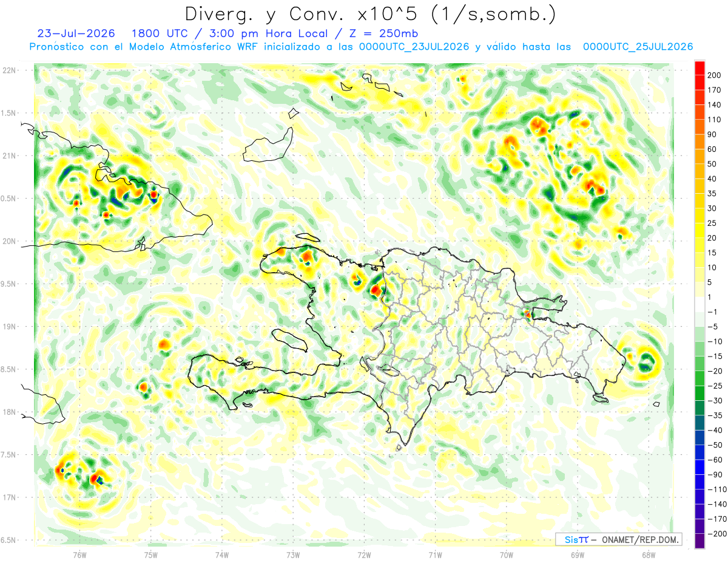
Task: Click the title 'Diverg. y Conv. x10^5'
Action: click(302, 14)
